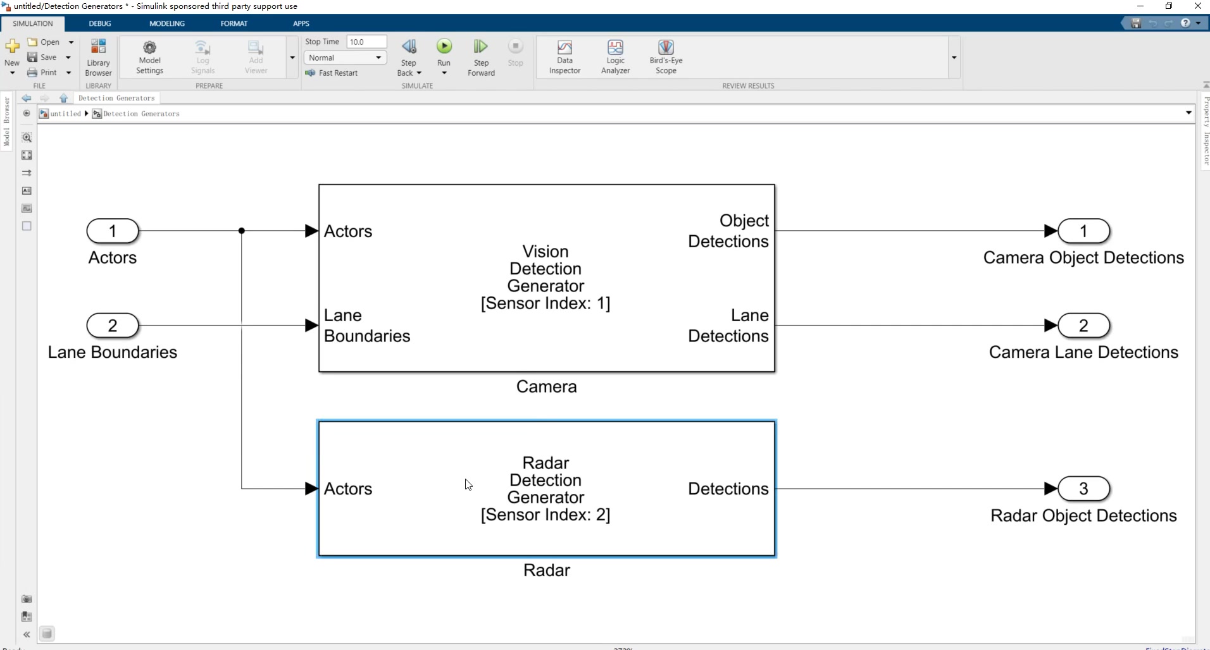Viewport: 1210px width, 650px height.
Task: Switch to the Debug tab
Action: 100,23
